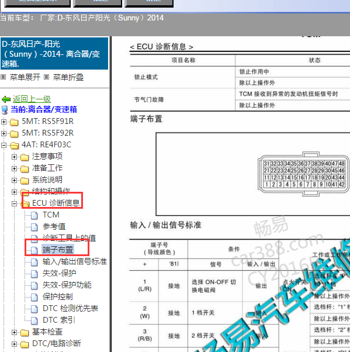Click page icon beside 输入/输出信号标准
The width and height of the screenshot is (350, 352).
(x=34, y=262)
